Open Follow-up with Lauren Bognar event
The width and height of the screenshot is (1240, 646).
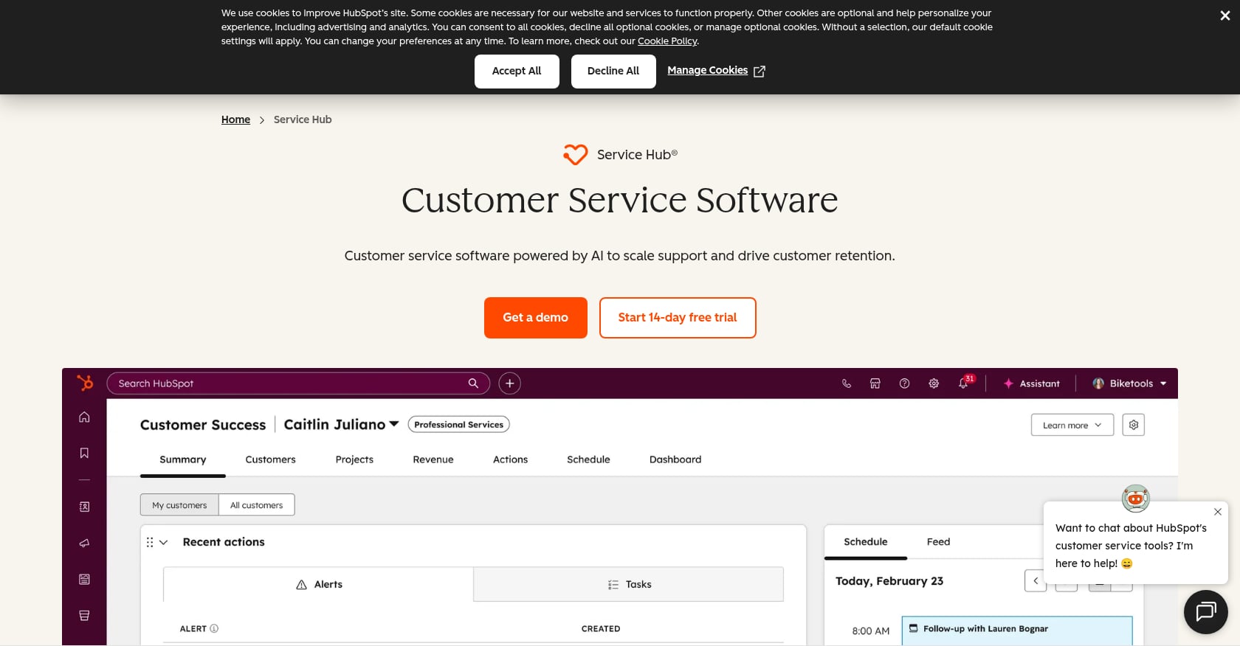pos(1017,631)
